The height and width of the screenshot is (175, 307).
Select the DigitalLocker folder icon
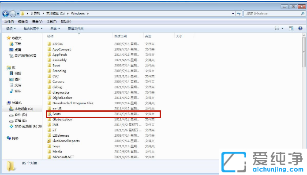[49, 98]
